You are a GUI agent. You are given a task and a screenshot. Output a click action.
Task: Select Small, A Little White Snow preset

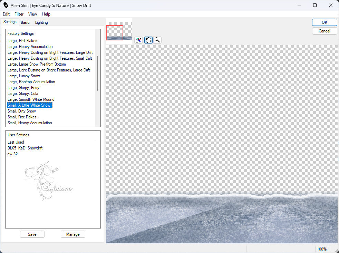coord(29,105)
